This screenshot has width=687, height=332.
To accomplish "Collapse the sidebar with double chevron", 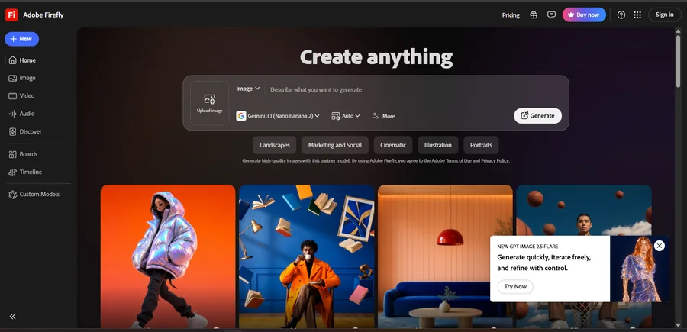I will point(13,316).
